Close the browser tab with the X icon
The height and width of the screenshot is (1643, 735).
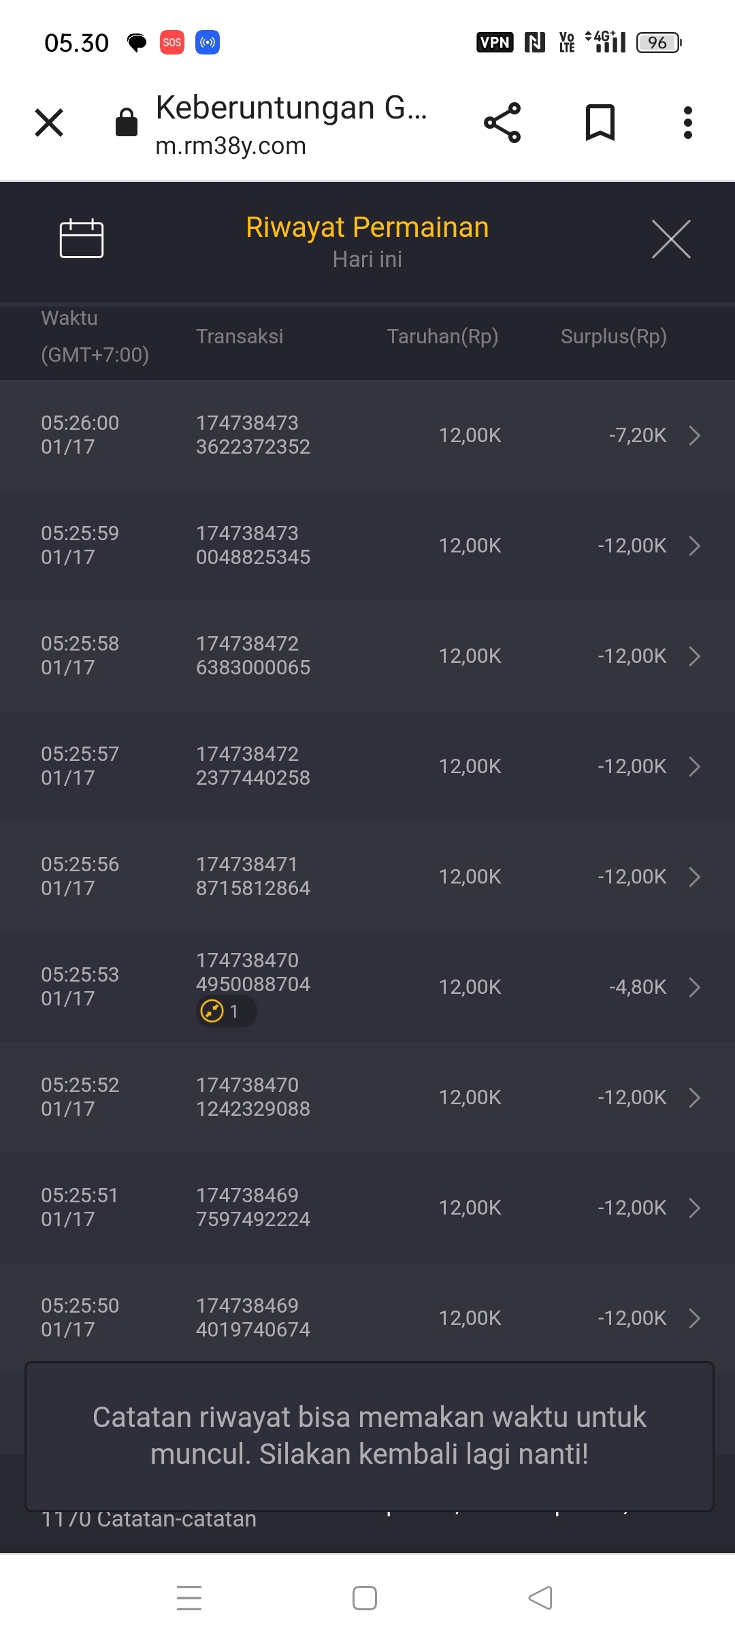[x=49, y=123]
